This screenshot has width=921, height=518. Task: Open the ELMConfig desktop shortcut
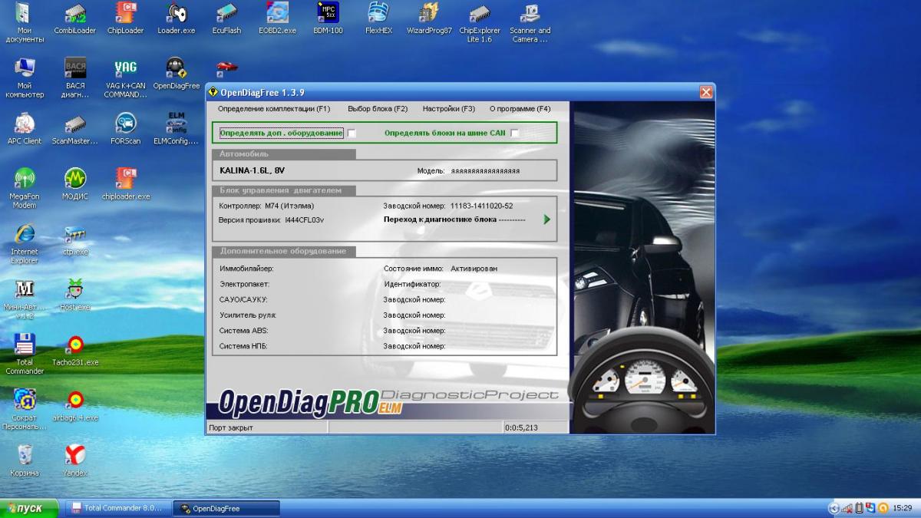click(x=177, y=130)
